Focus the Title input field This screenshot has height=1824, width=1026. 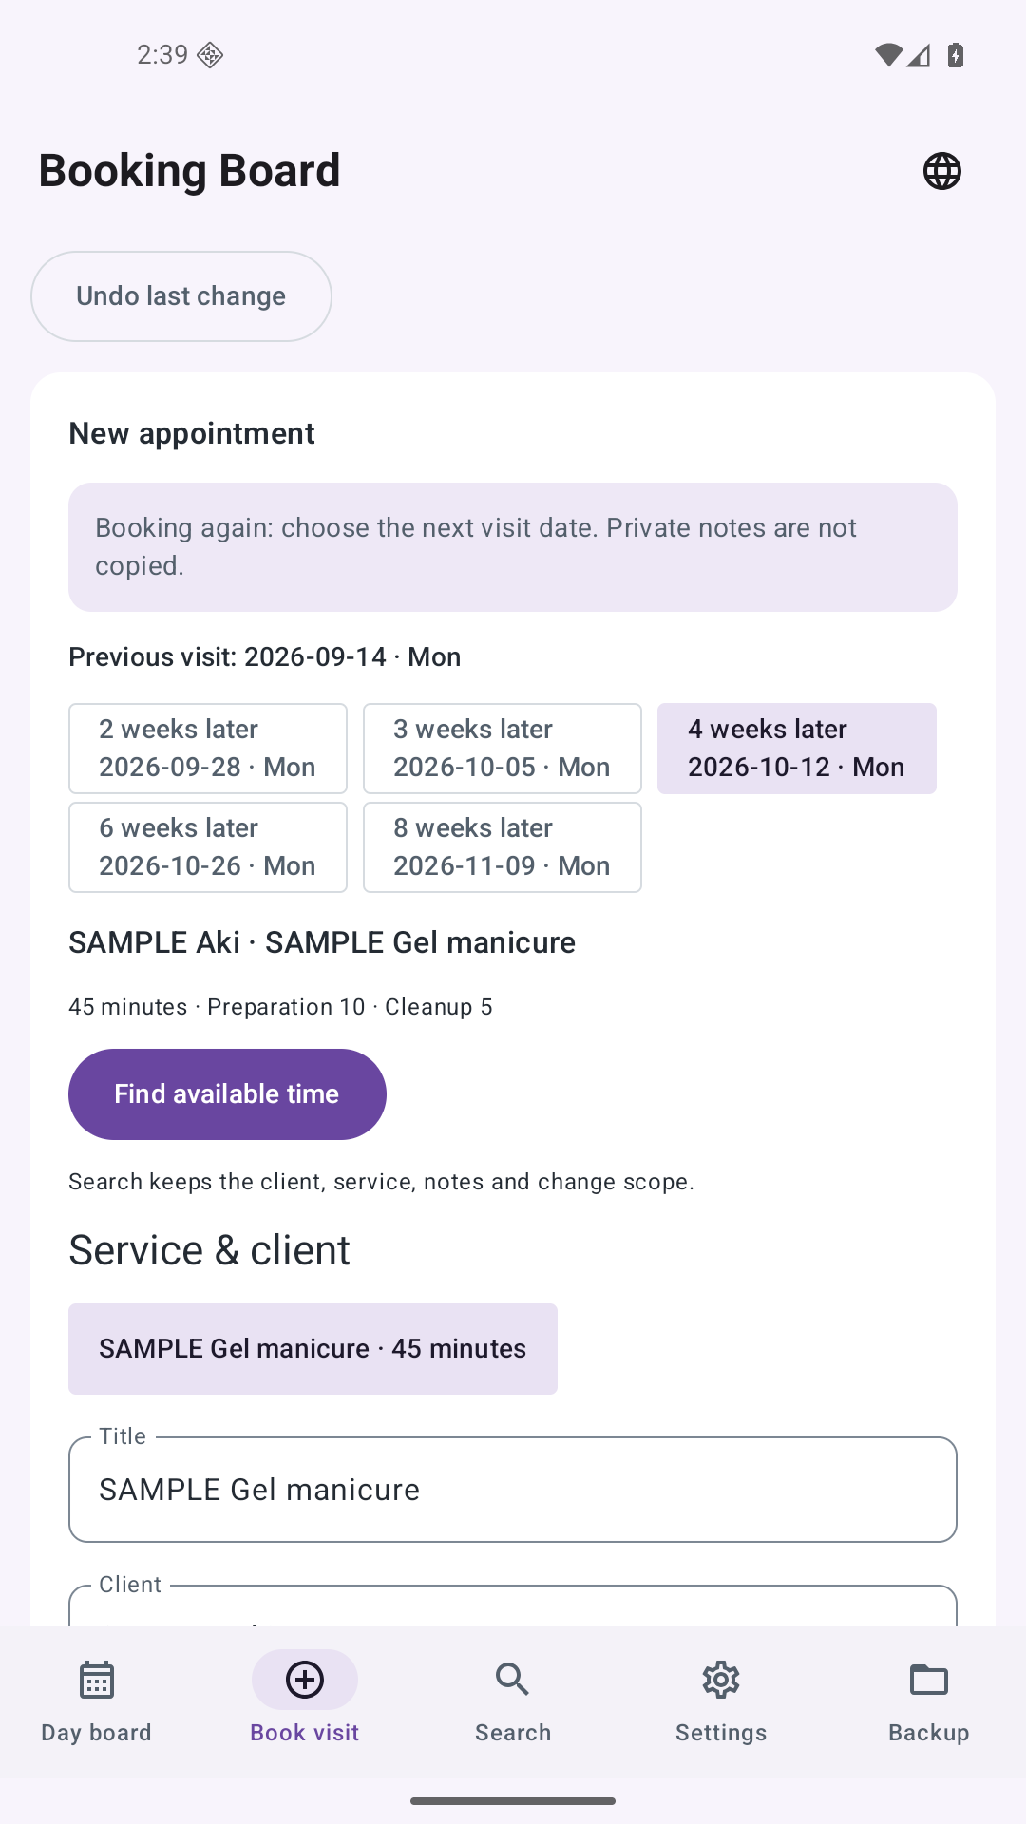coord(513,1490)
